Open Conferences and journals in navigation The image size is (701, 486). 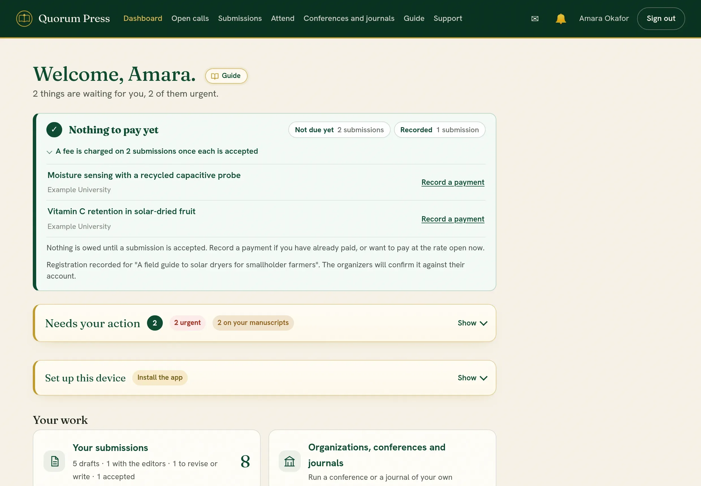pos(349,18)
